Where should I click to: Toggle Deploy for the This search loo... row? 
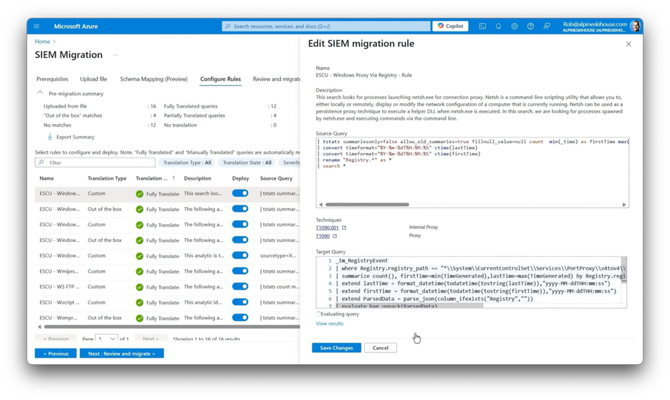point(240,193)
